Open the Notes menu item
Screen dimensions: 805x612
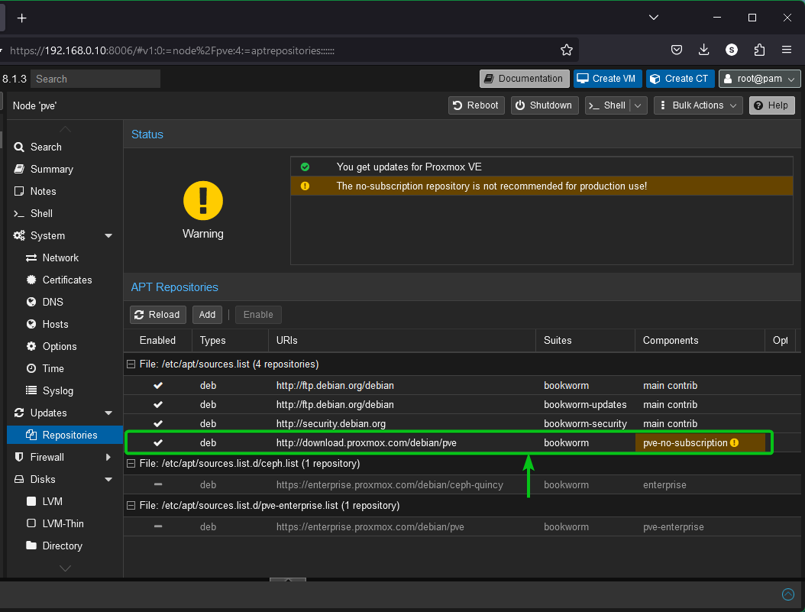coord(65,191)
